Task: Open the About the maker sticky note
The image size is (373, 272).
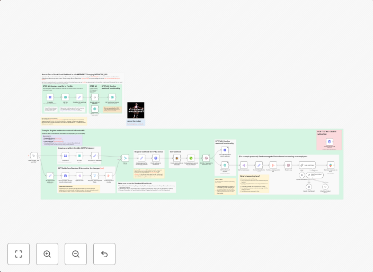Action: click(136, 122)
